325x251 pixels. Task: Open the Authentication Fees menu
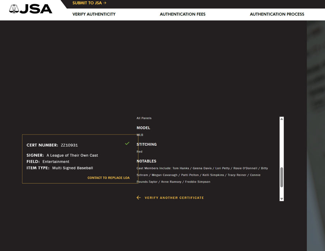click(182, 14)
